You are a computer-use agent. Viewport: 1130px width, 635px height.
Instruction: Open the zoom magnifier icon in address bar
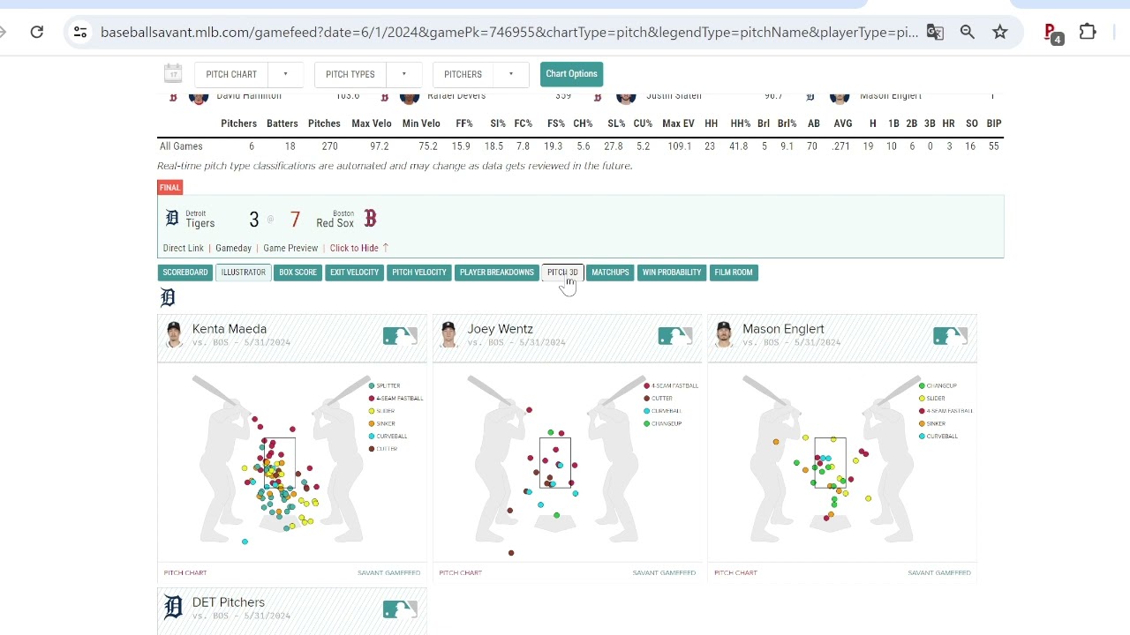tap(968, 32)
